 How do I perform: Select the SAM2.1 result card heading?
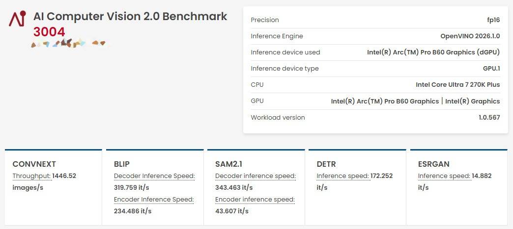[228, 164]
